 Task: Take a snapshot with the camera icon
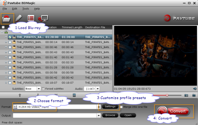186,95
